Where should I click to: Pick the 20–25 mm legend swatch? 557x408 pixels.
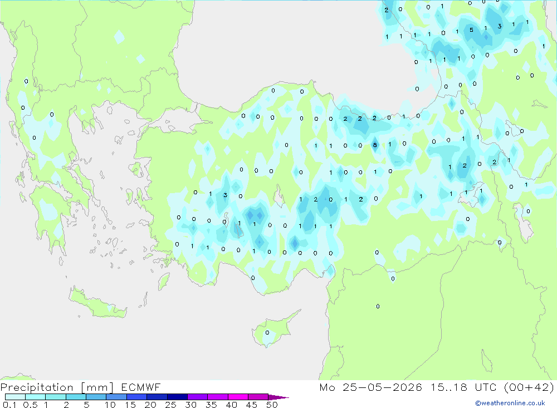157,397
